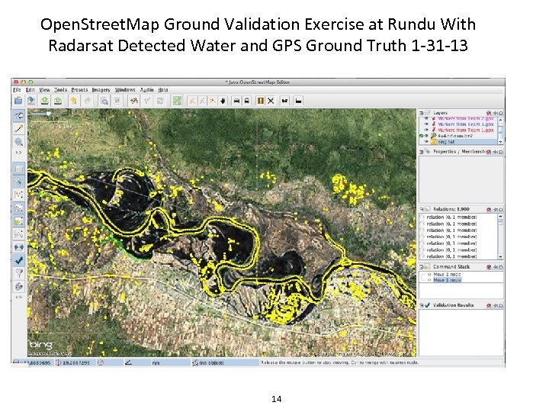Click the orange exclamation toolbar icon

pyautogui.click(x=261, y=101)
